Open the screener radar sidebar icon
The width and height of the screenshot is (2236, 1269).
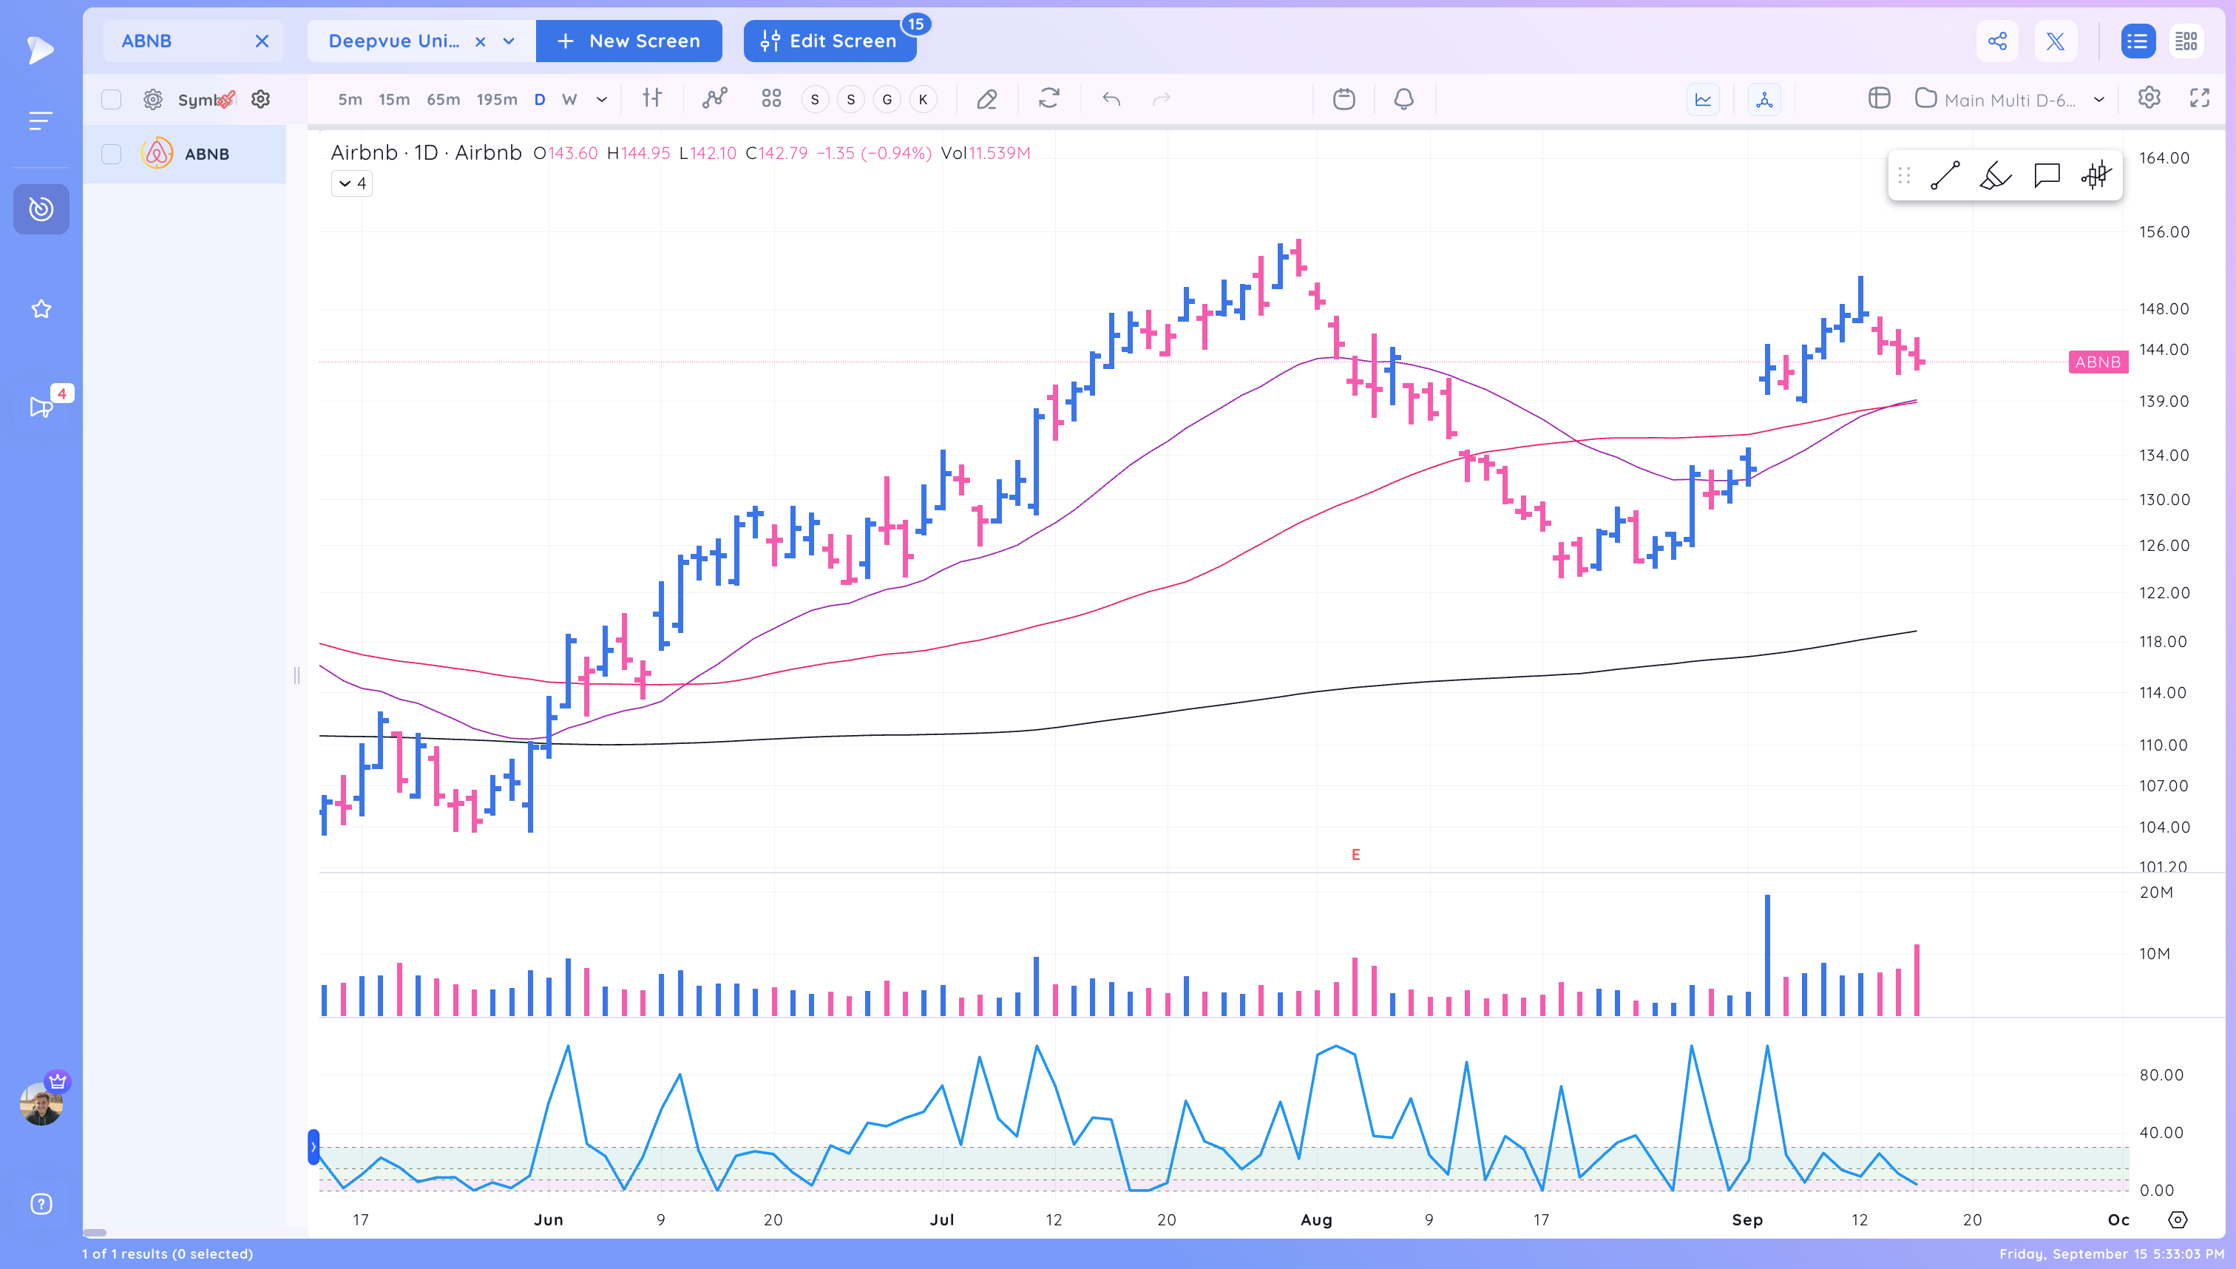coord(41,209)
